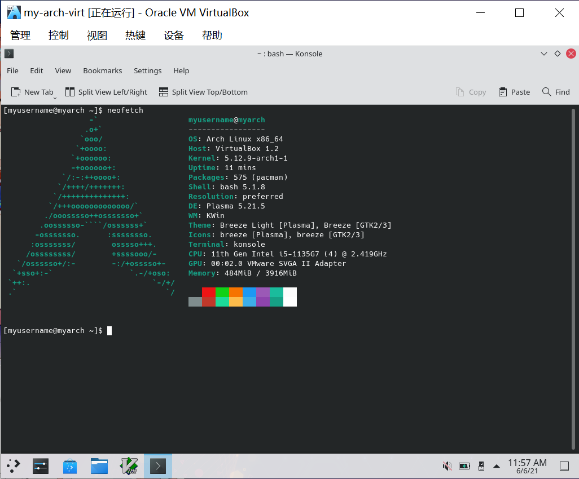The width and height of the screenshot is (579, 479).
Task: Open the Bookmarks menu
Action: 102,70
